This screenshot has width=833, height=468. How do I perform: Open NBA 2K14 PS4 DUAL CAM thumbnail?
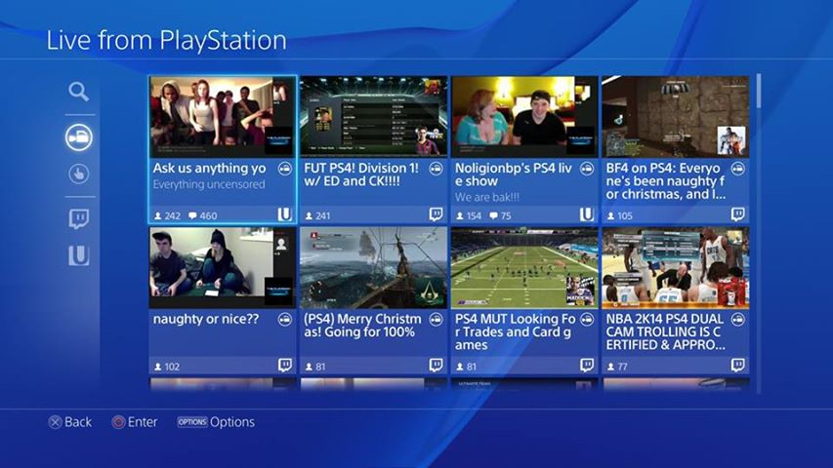[x=675, y=268]
